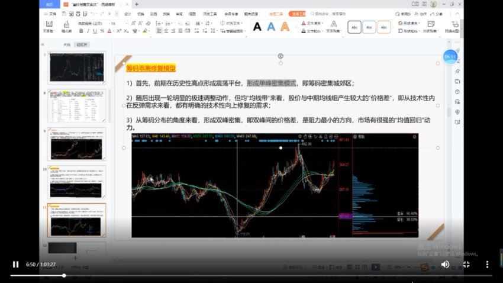Image resolution: width=503 pixels, height=283 pixels.
Task: Click the slide title text
Action: [x=151, y=68]
